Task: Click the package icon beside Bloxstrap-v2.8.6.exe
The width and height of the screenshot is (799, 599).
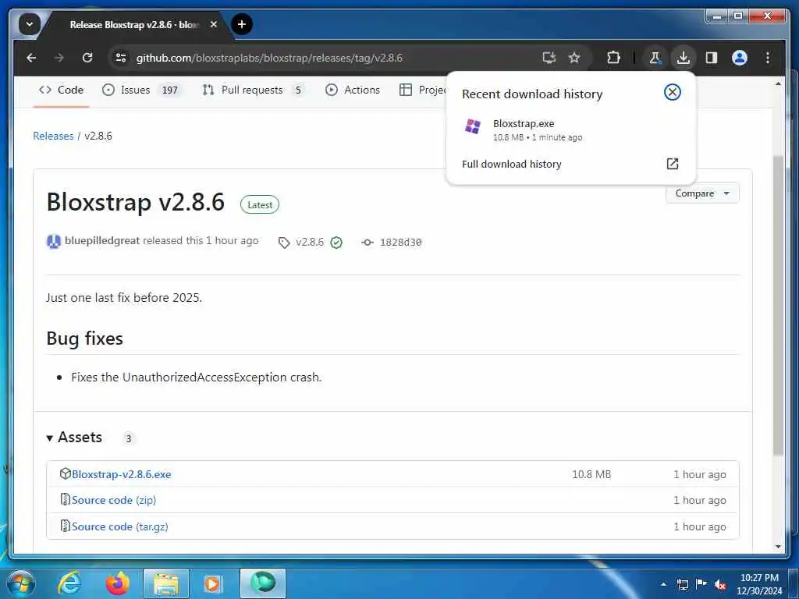Action: tap(66, 473)
